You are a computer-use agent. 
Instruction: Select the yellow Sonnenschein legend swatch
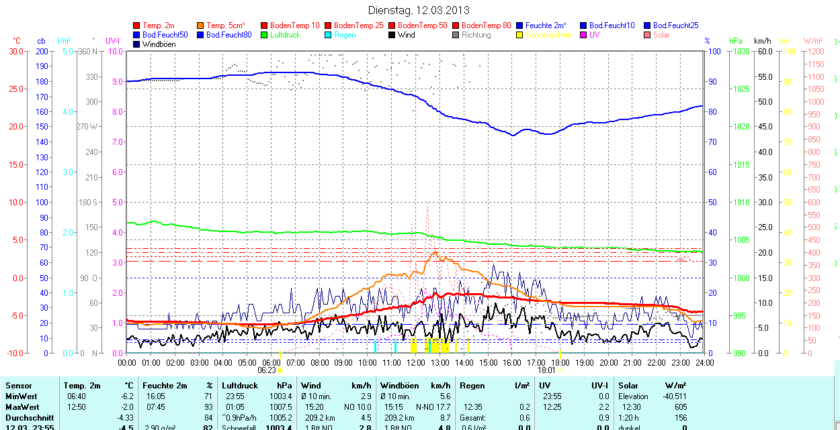520,35
